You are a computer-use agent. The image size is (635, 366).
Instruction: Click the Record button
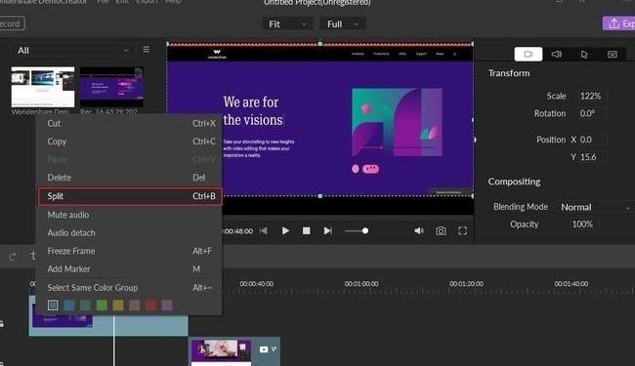click(x=12, y=23)
